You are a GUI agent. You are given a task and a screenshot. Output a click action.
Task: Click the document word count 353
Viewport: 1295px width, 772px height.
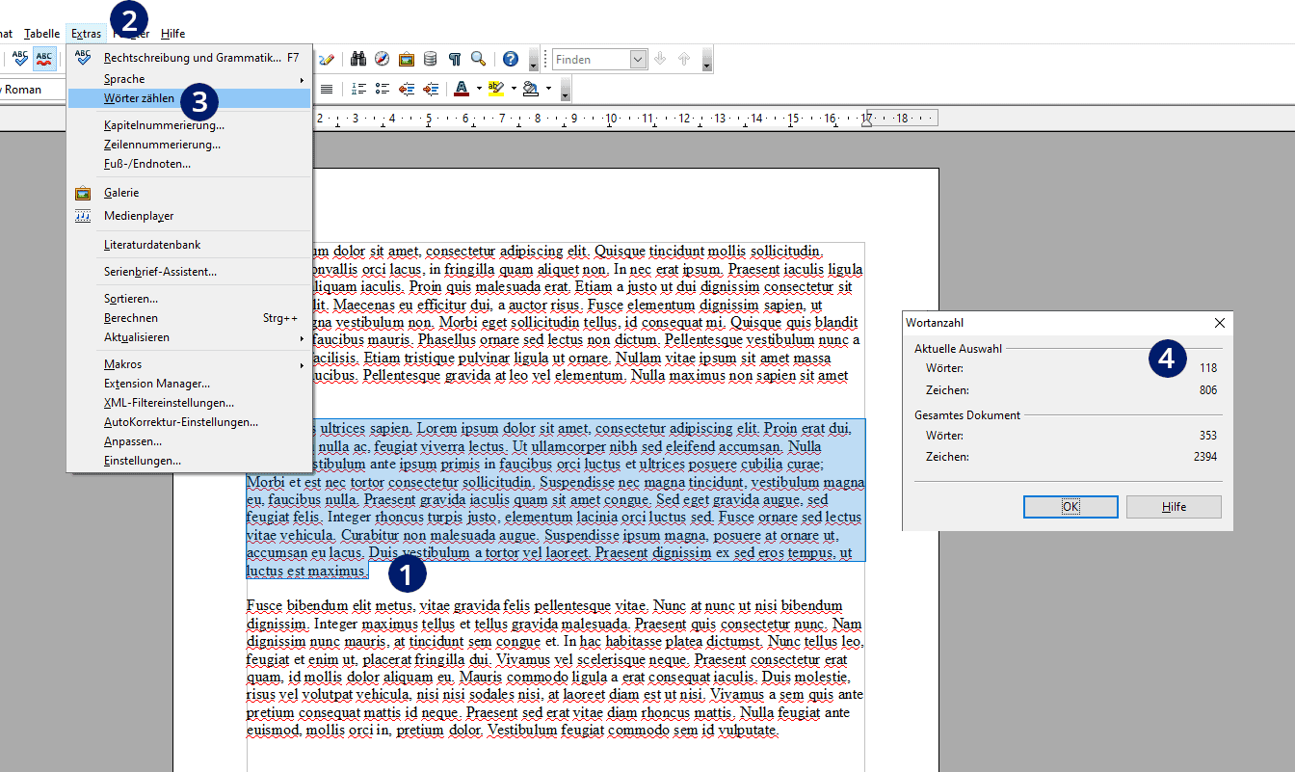(x=1208, y=435)
